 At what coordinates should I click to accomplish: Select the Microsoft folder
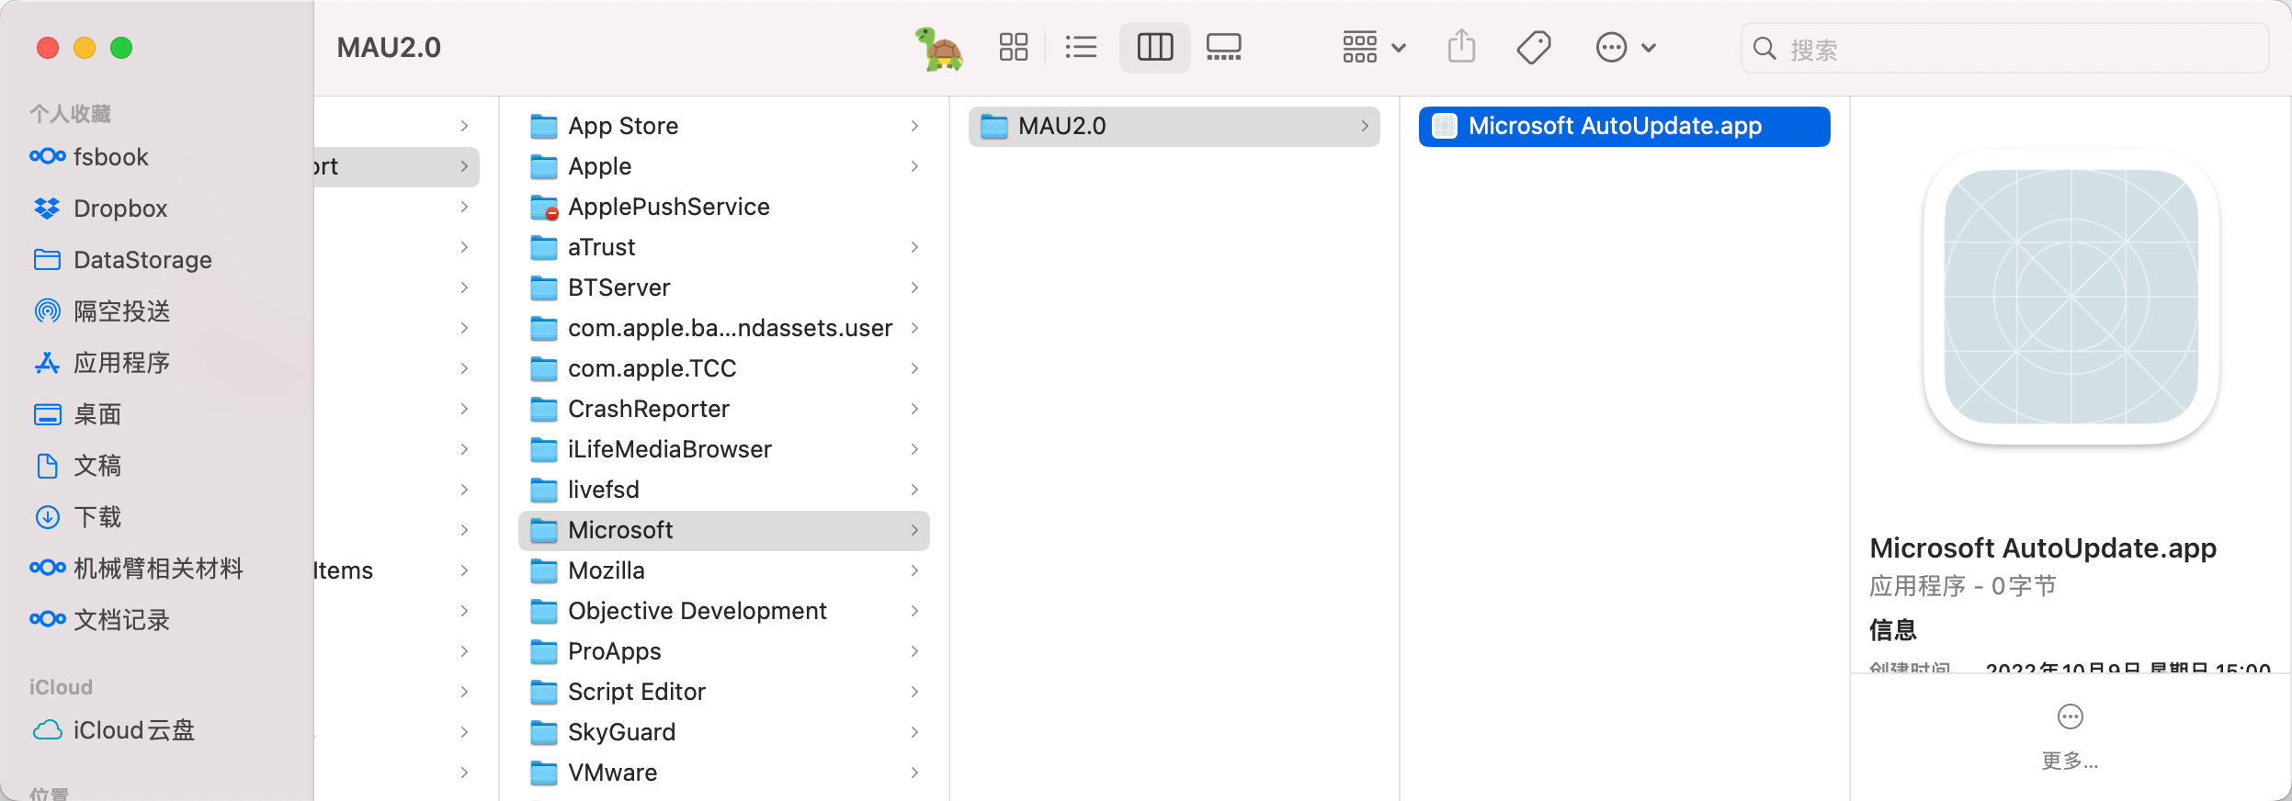click(x=724, y=530)
